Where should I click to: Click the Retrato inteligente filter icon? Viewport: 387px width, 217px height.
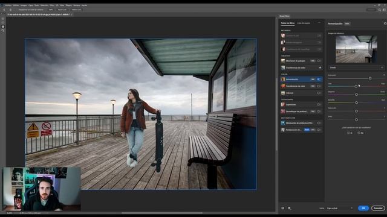click(x=283, y=43)
